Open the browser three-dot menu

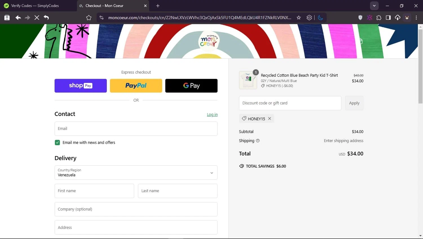point(416,17)
